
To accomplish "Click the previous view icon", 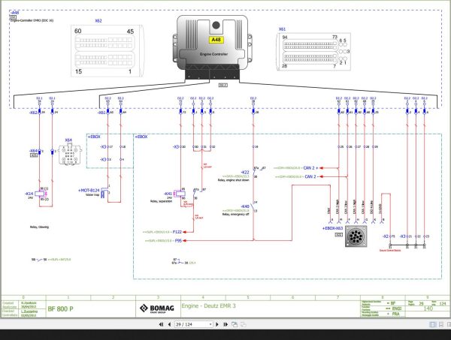I will click(x=235, y=324).
